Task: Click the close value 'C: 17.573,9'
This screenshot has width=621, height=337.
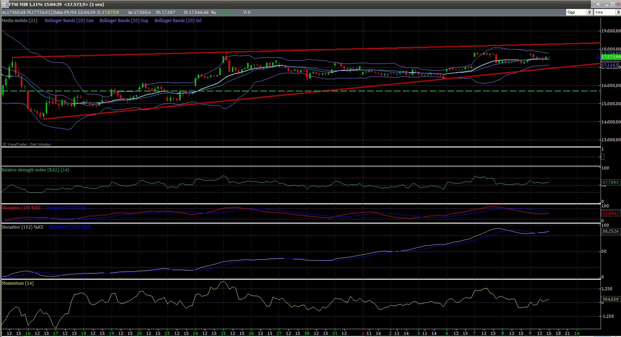Action: [108, 12]
